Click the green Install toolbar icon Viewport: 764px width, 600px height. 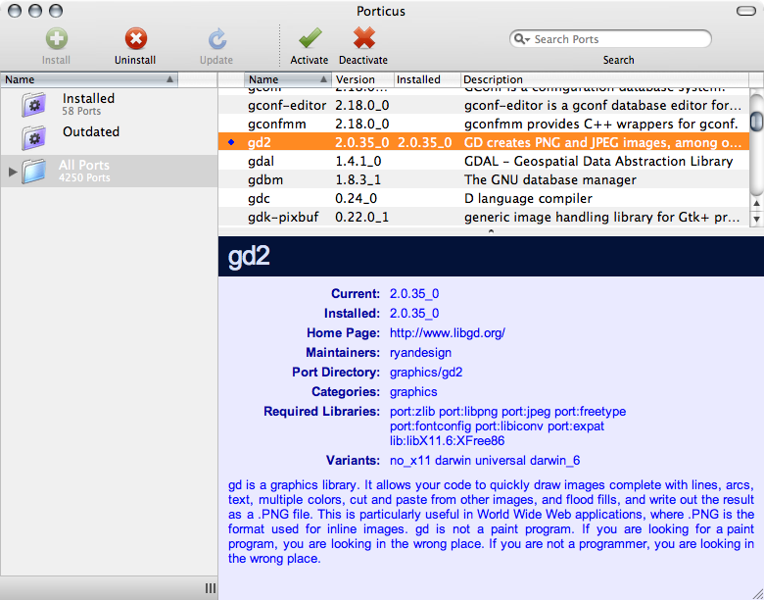coord(57,38)
